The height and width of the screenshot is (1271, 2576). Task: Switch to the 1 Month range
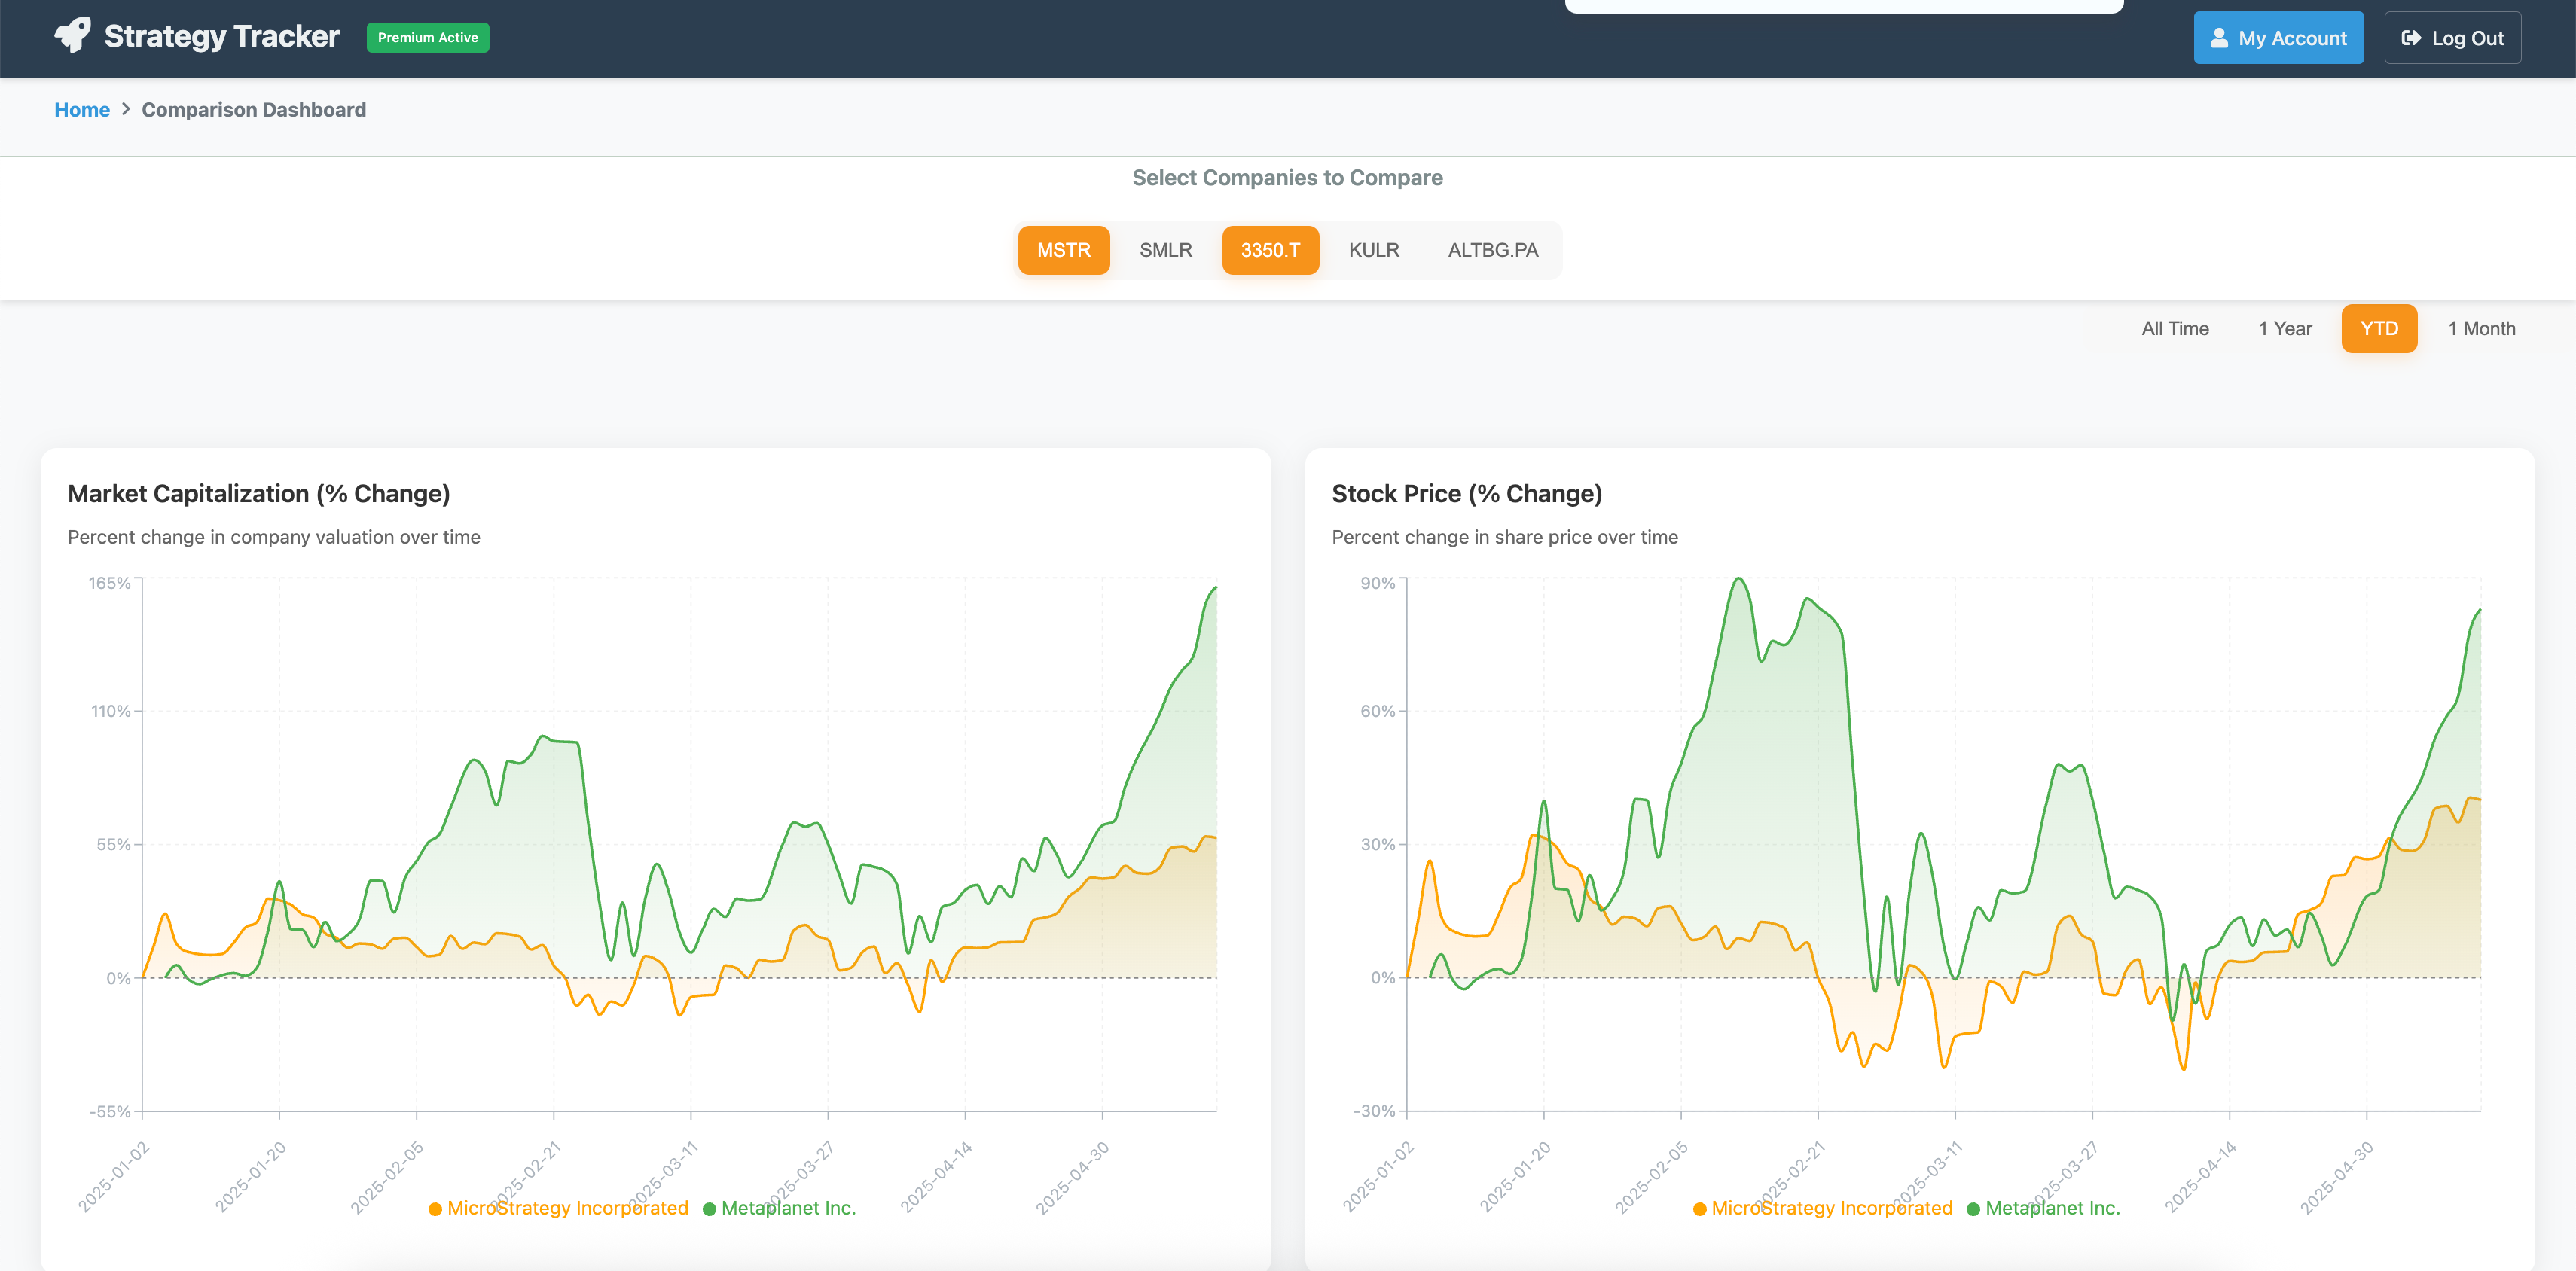pos(2481,328)
